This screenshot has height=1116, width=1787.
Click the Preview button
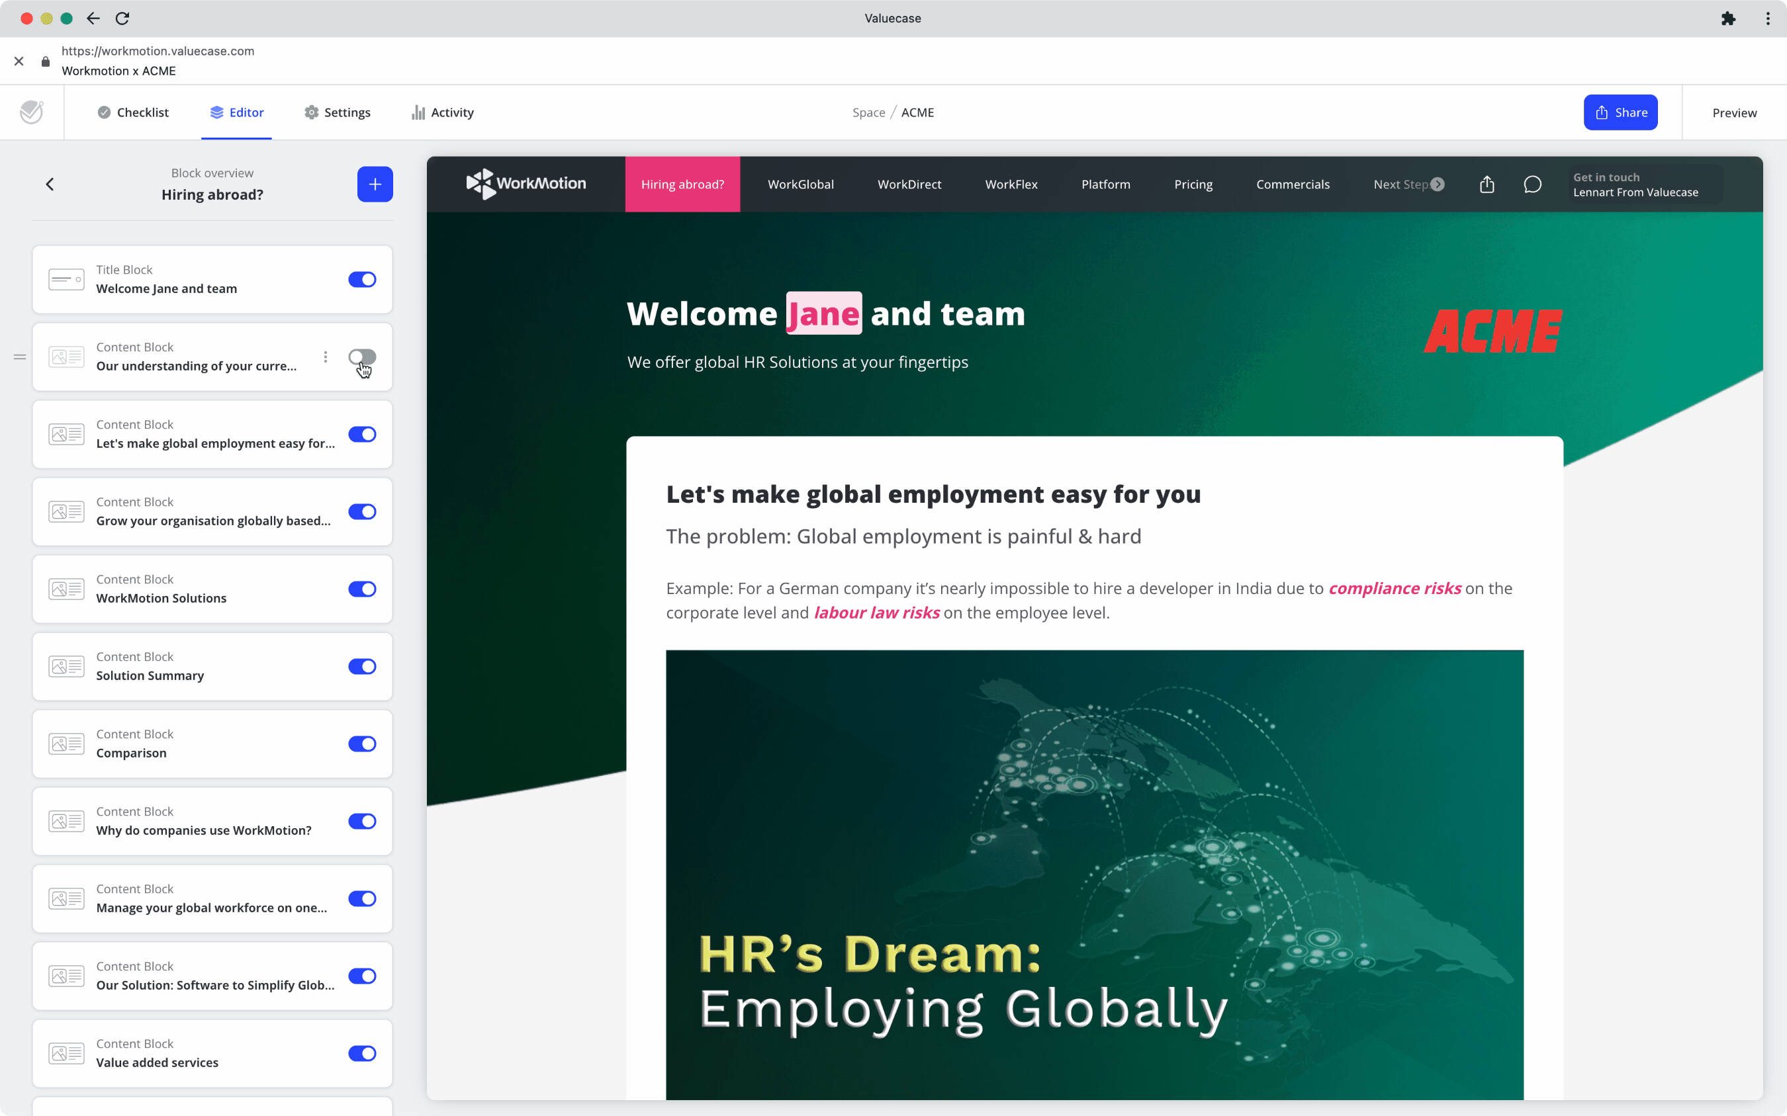[x=1734, y=113]
